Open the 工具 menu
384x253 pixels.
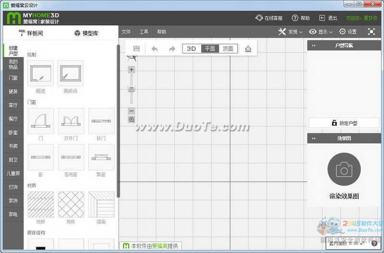144,32
